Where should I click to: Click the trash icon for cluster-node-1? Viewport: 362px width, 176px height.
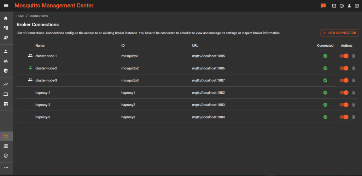(x=354, y=56)
